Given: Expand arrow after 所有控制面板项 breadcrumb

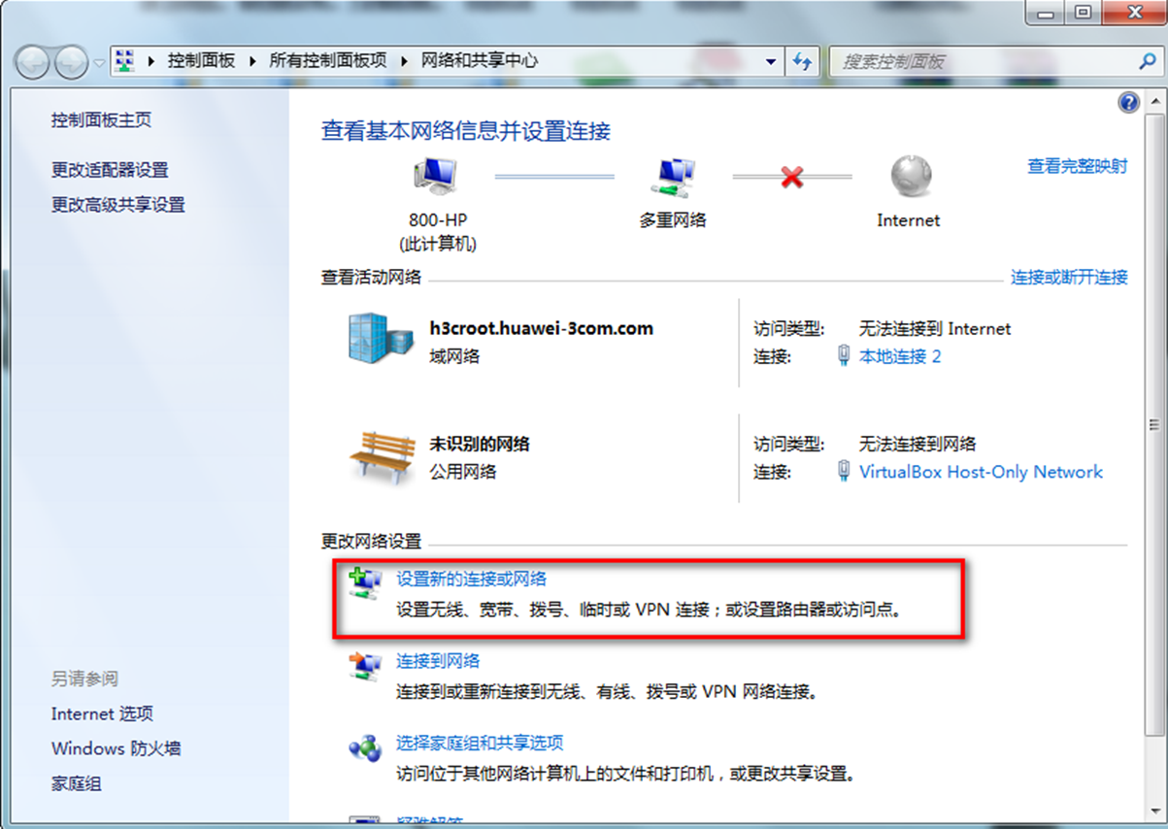Looking at the screenshot, I should [403, 61].
